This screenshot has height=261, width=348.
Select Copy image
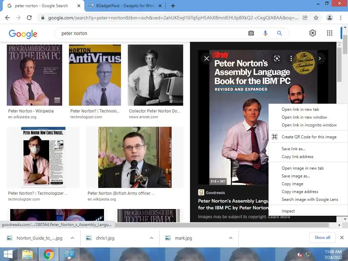tap(308, 184)
